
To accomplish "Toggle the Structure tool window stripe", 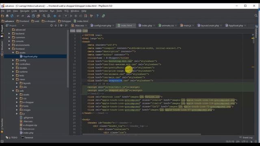I will pos(2,49).
